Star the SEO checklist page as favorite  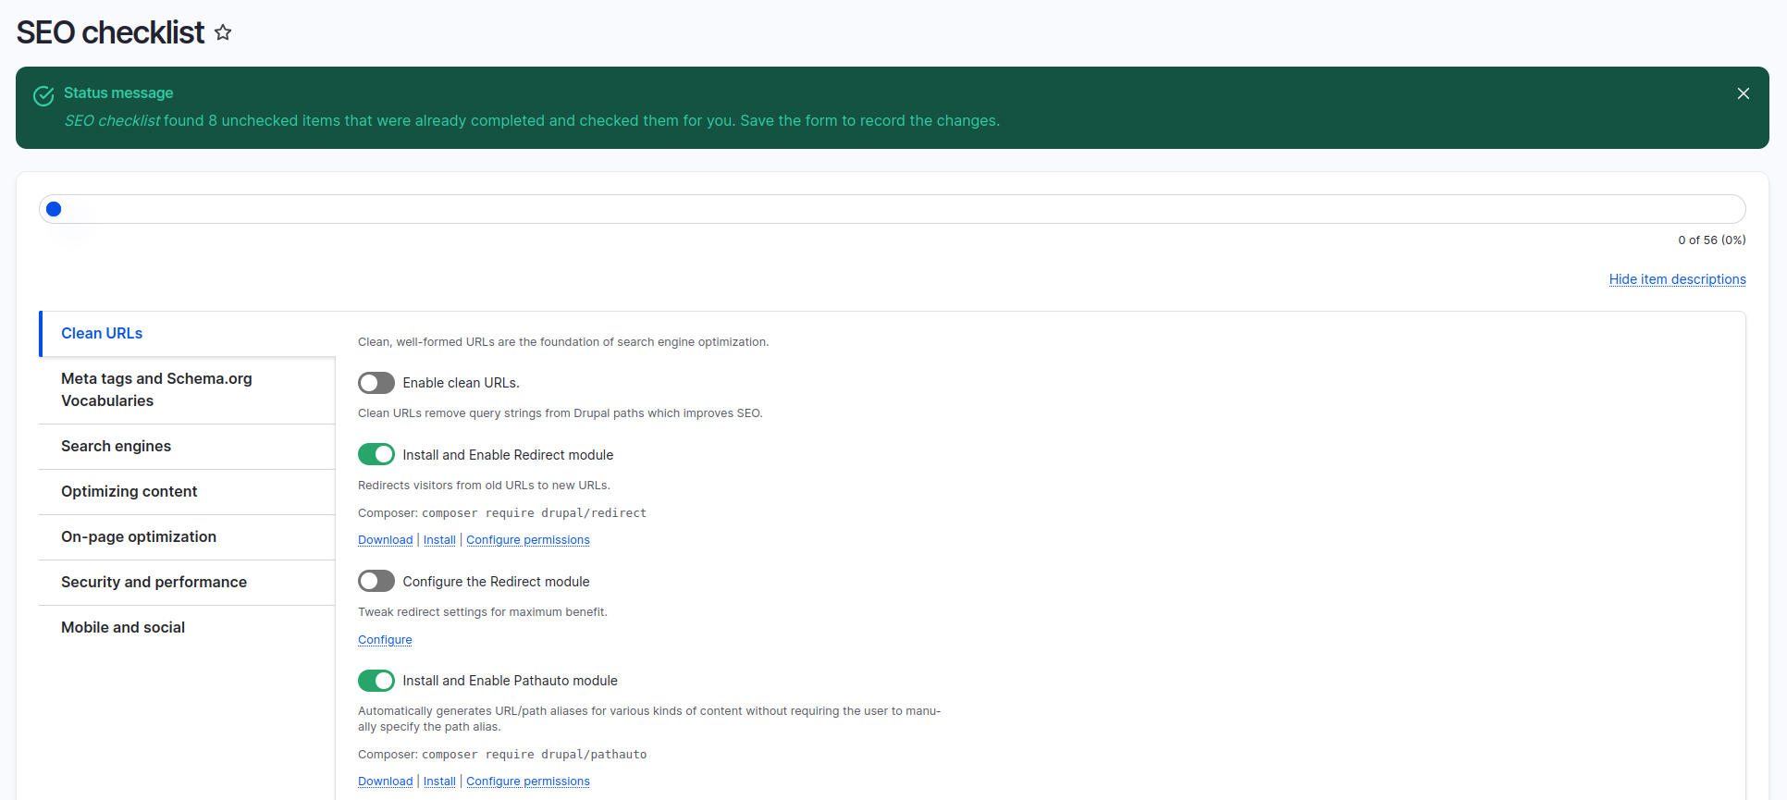click(x=223, y=33)
